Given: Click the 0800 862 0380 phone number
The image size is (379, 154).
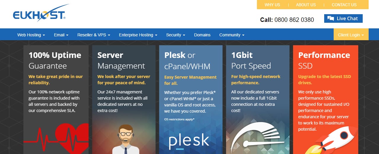Looking at the screenshot, I should coord(294,20).
